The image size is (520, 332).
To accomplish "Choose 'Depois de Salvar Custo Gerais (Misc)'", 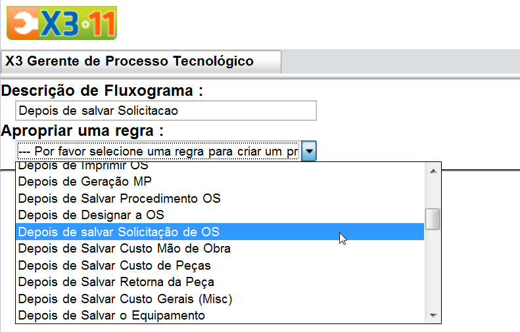I will [x=220, y=299].
